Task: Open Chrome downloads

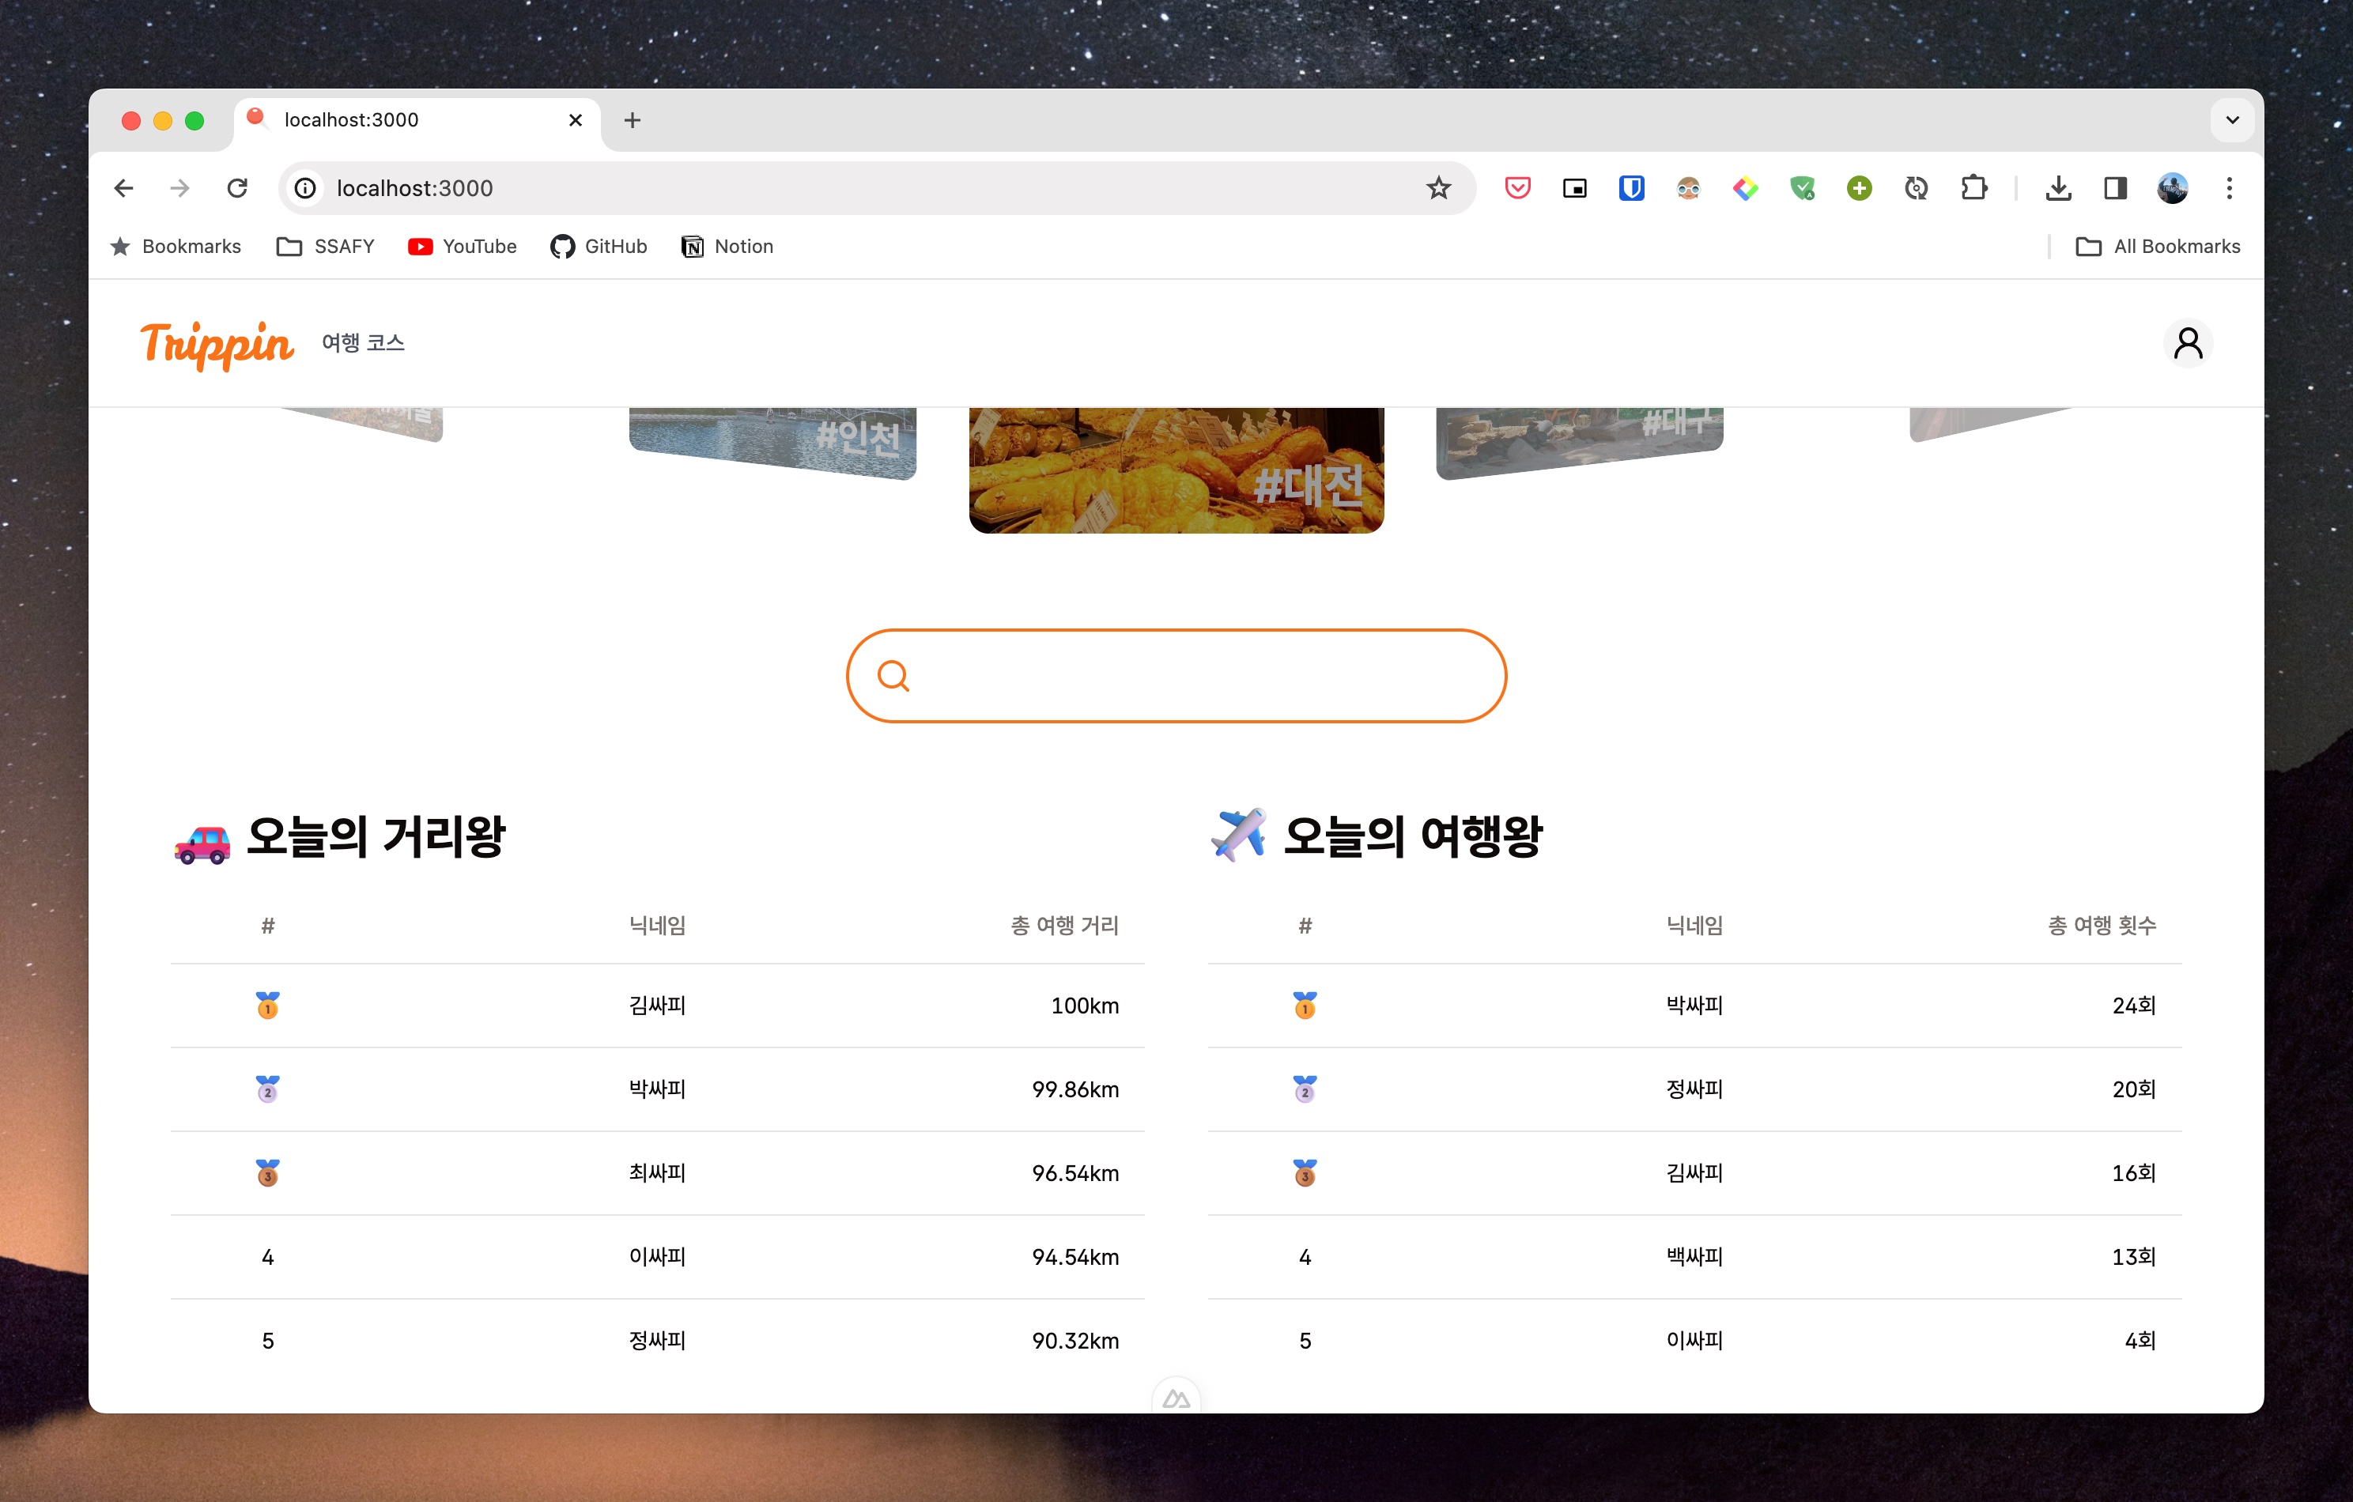Action: click(2058, 187)
